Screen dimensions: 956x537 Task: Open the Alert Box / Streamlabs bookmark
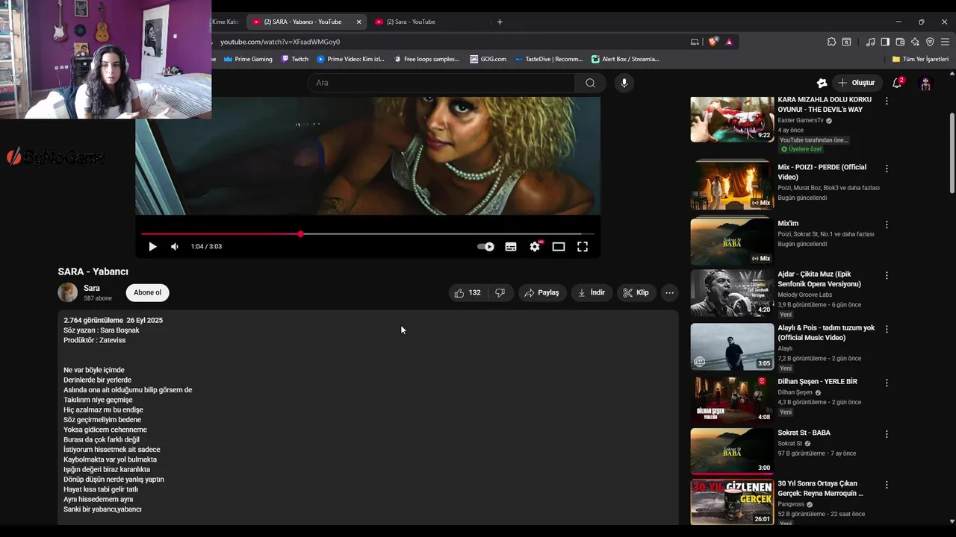click(625, 59)
